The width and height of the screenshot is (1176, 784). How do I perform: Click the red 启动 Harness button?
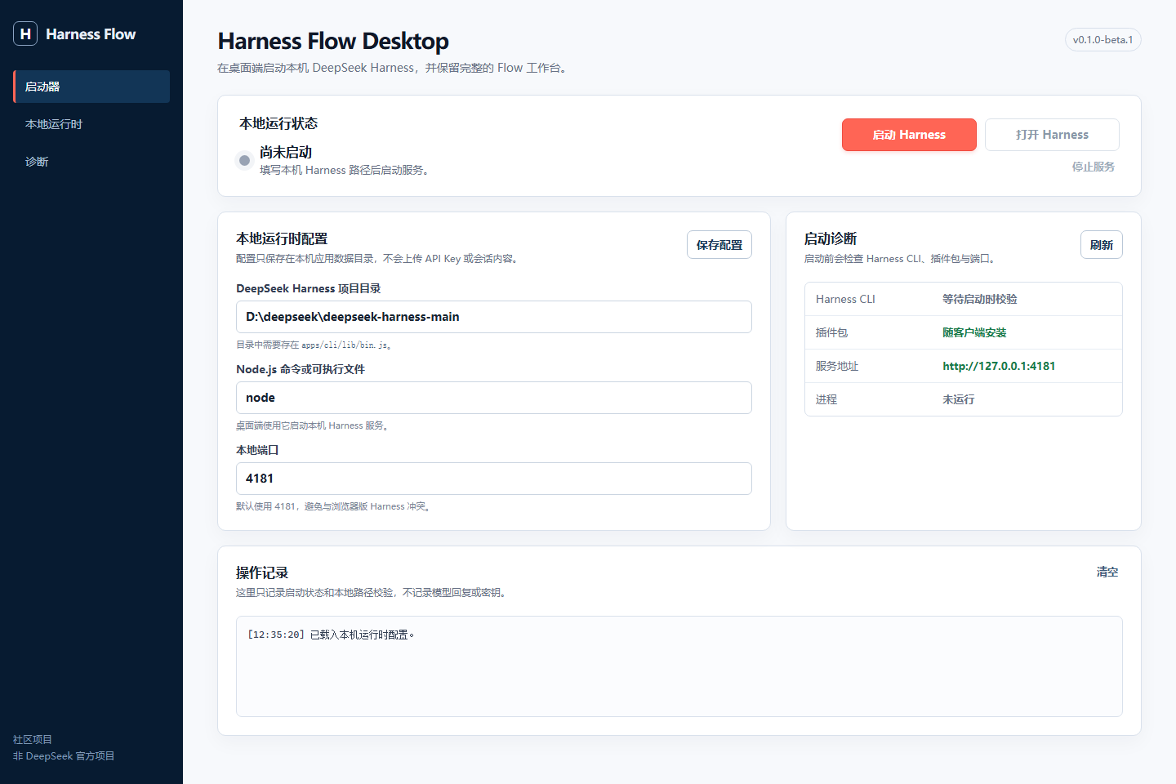point(909,135)
